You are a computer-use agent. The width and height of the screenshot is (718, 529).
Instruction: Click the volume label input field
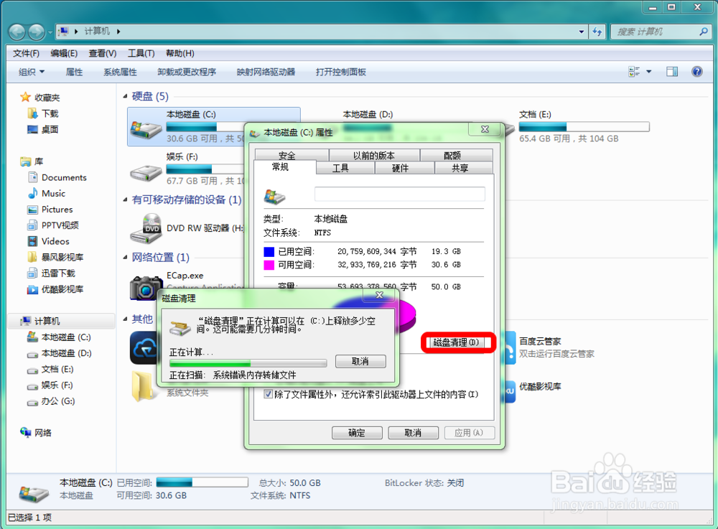coord(399,194)
